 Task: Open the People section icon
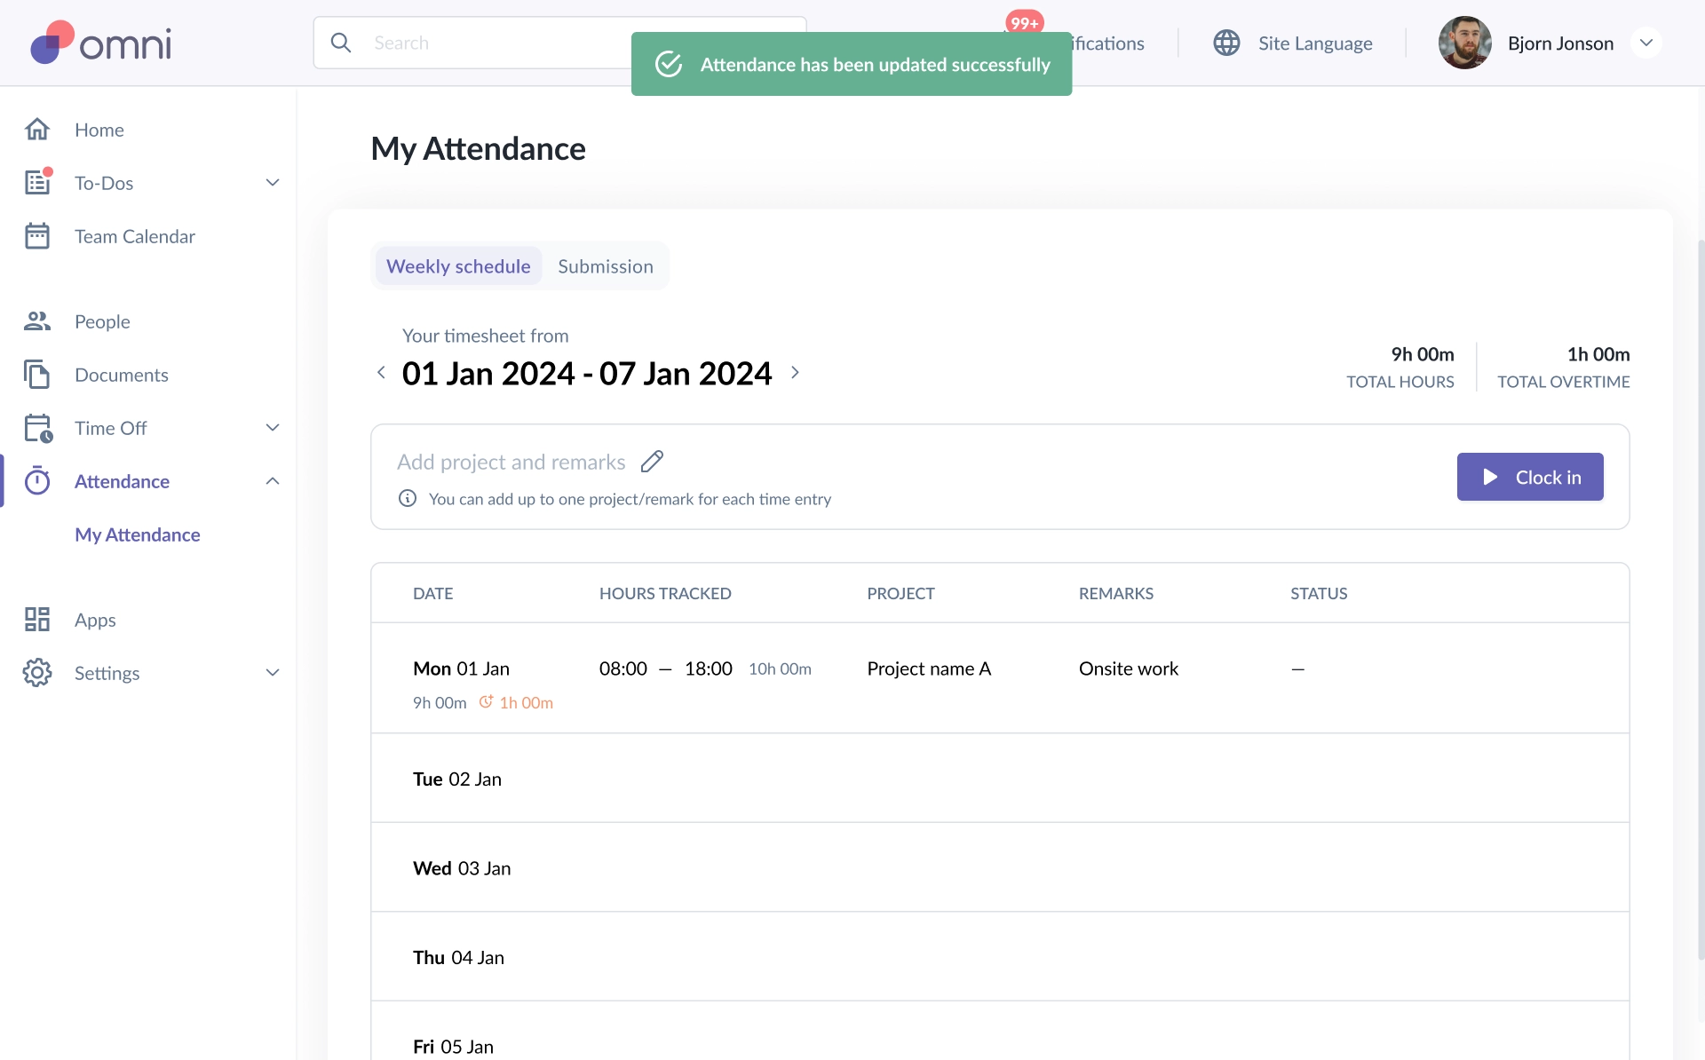point(37,321)
